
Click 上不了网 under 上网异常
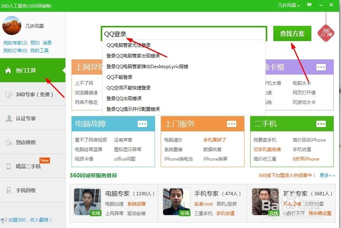(84, 83)
